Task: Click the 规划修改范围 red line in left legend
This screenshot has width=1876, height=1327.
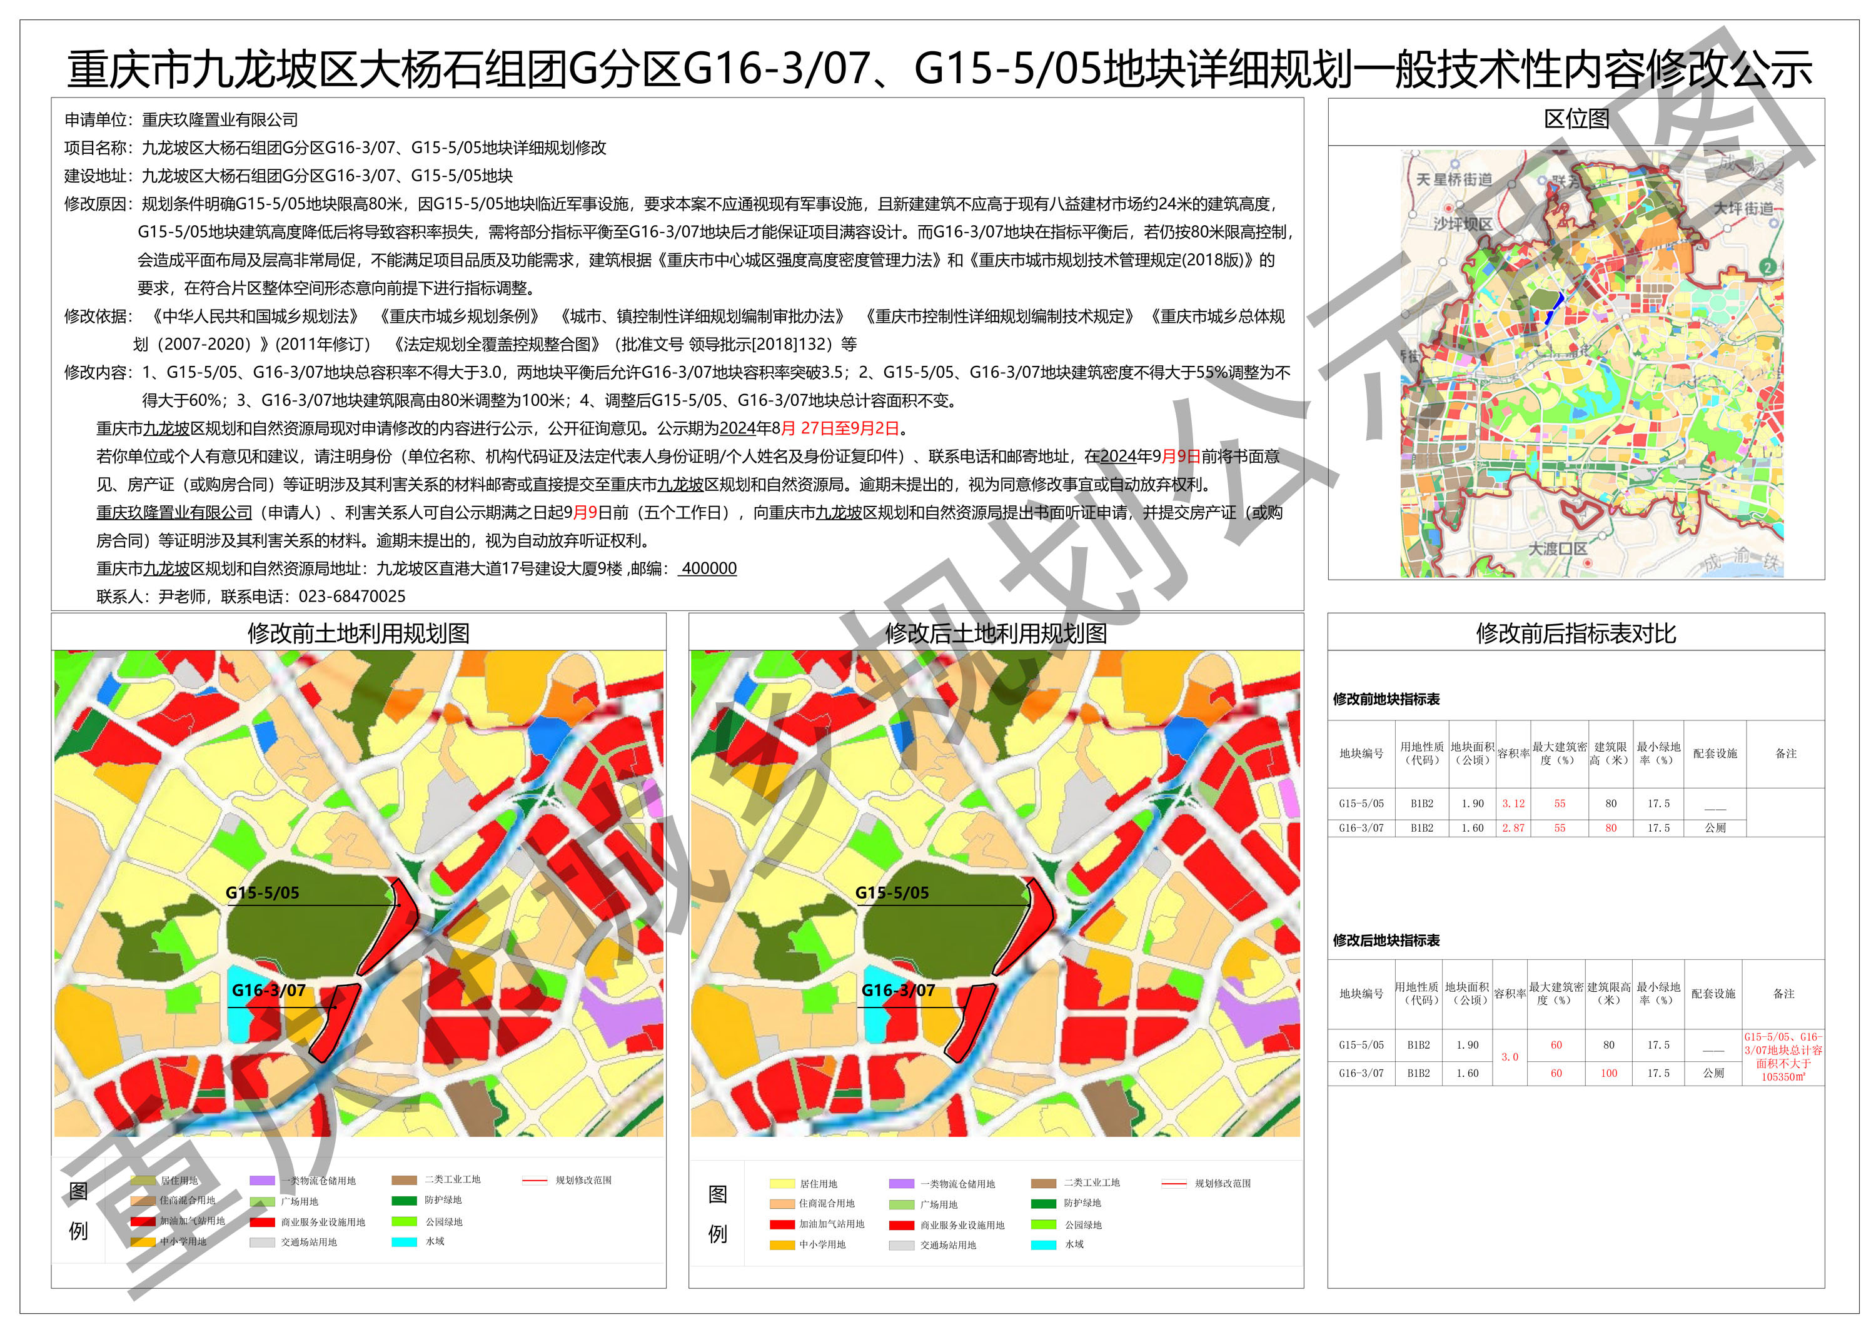Action: pyautogui.click(x=535, y=1180)
